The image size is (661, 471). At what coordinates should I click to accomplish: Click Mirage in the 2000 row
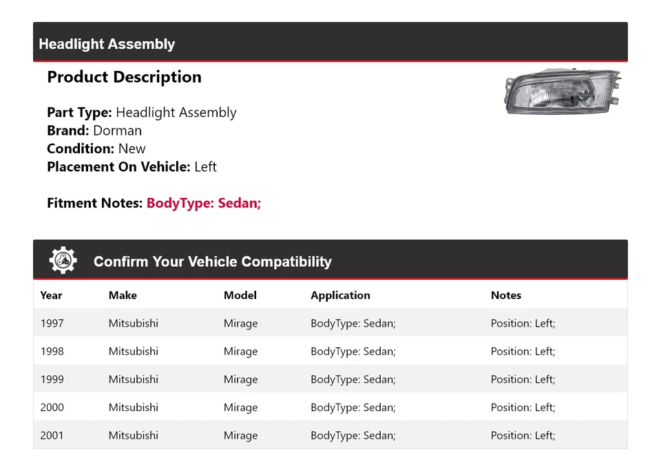(x=240, y=407)
